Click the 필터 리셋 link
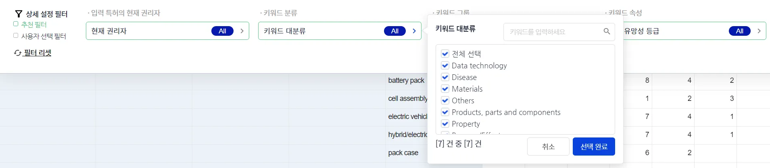Viewport: 770px width, 168px height. (38, 53)
